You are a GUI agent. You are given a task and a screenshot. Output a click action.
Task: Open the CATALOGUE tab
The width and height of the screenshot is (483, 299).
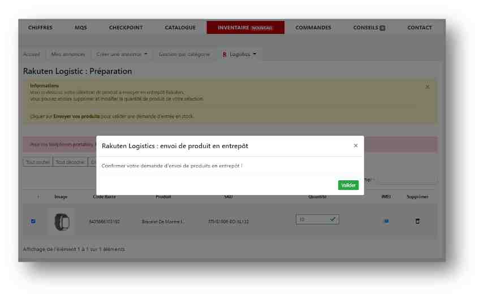(x=180, y=27)
